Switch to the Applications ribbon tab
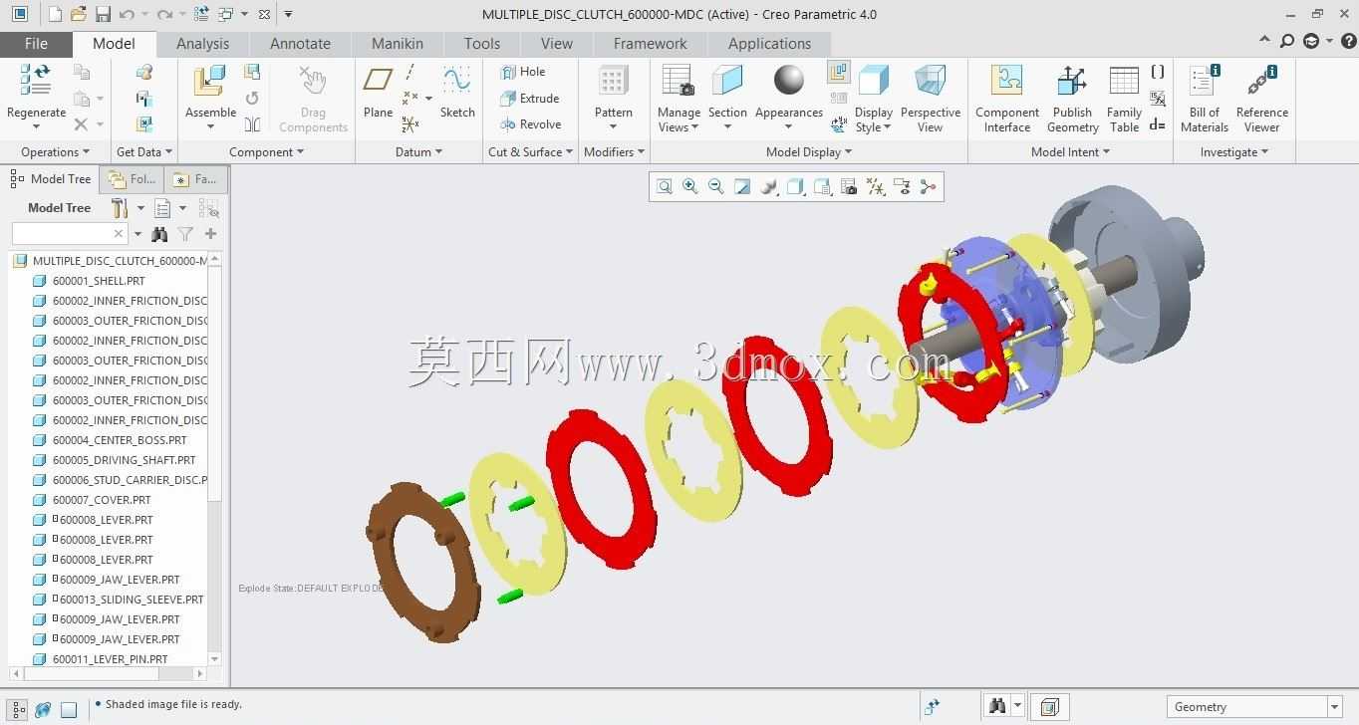 pos(769,44)
